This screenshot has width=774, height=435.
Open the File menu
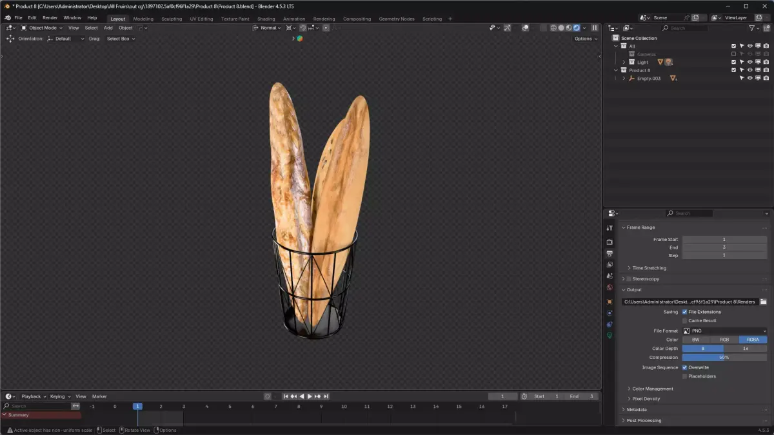point(18,18)
